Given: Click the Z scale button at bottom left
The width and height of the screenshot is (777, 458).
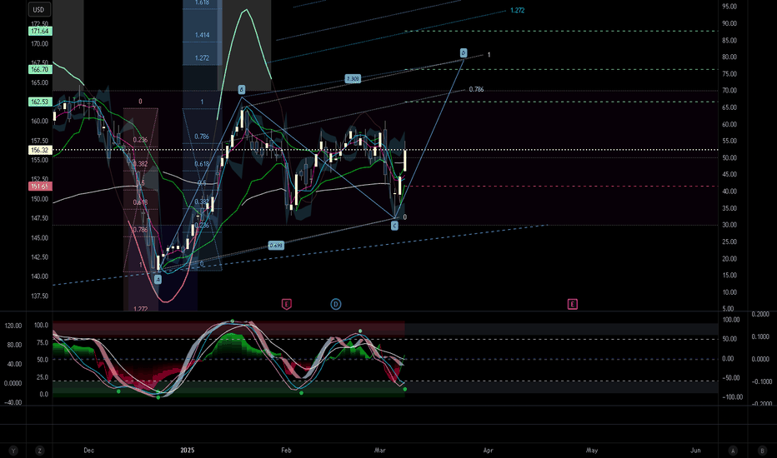Looking at the screenshot, I should tap(39, 451).
